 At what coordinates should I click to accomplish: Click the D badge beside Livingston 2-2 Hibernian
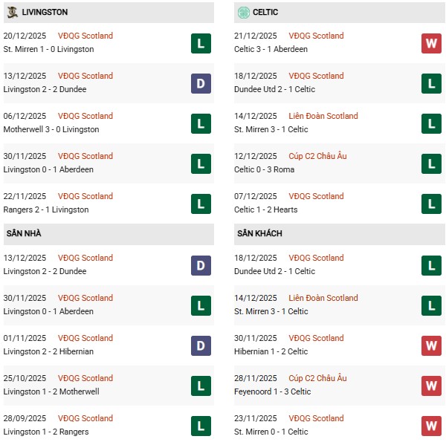pyautogui.click(x=201, y=345)
